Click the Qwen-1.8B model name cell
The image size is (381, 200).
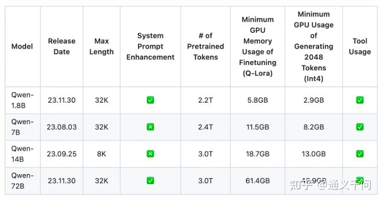[22, 100]
